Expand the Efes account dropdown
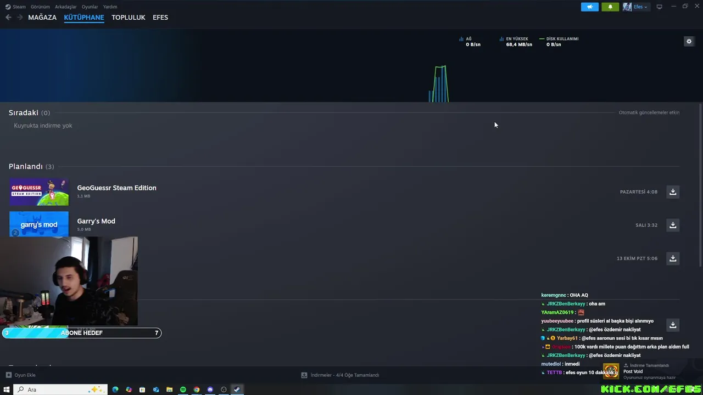703x395 pixels. pyautogui.click(x=640, y=7)
